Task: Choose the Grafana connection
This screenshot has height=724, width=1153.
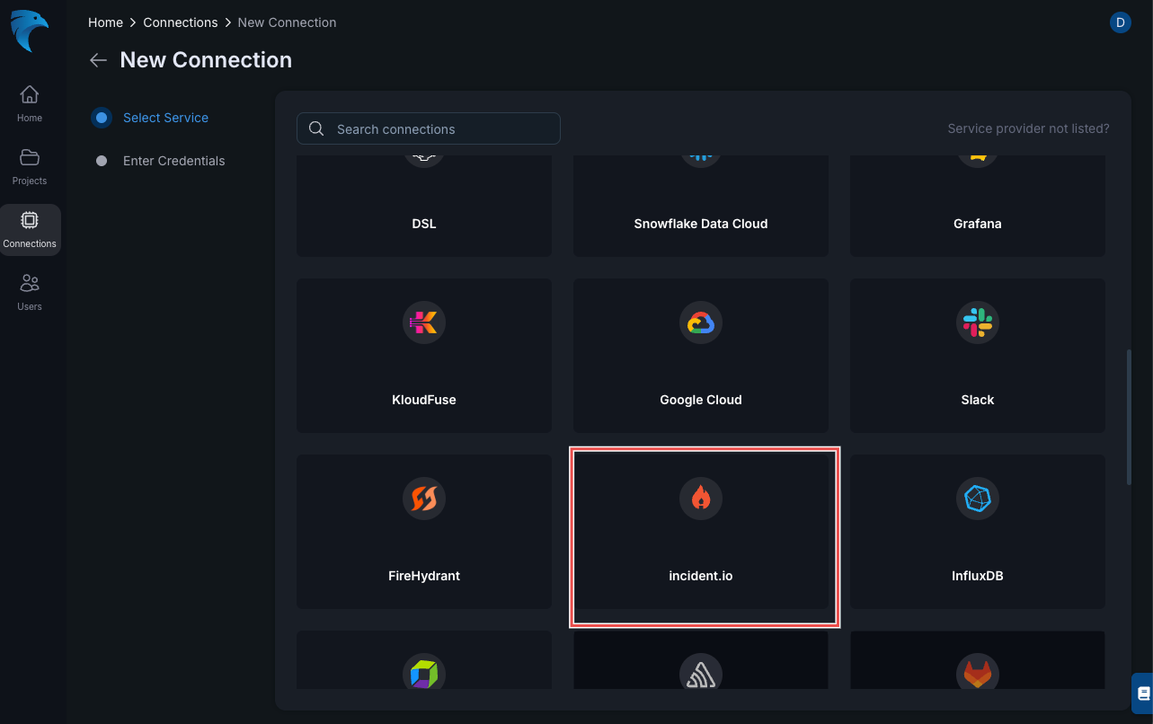Action: 978,207
